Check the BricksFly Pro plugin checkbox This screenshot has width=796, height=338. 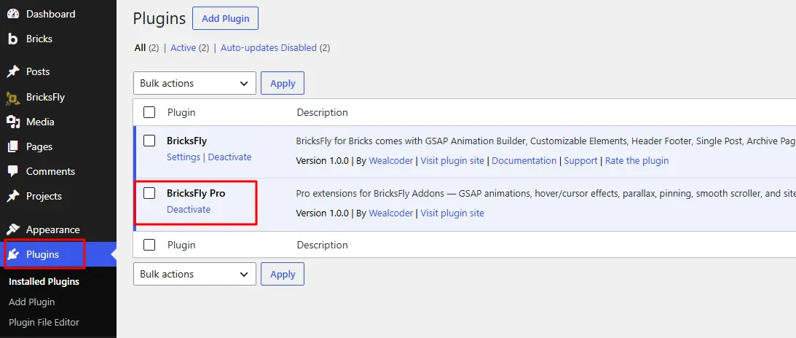pos(149,193)
